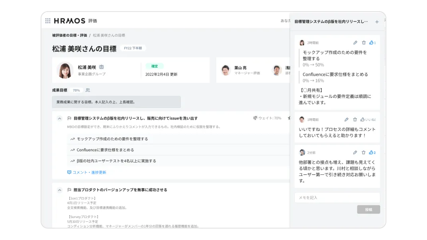This screenshot has height=240, width=427.
Task: Open a new comment thread with the plus icon
Action: [377, 22]
